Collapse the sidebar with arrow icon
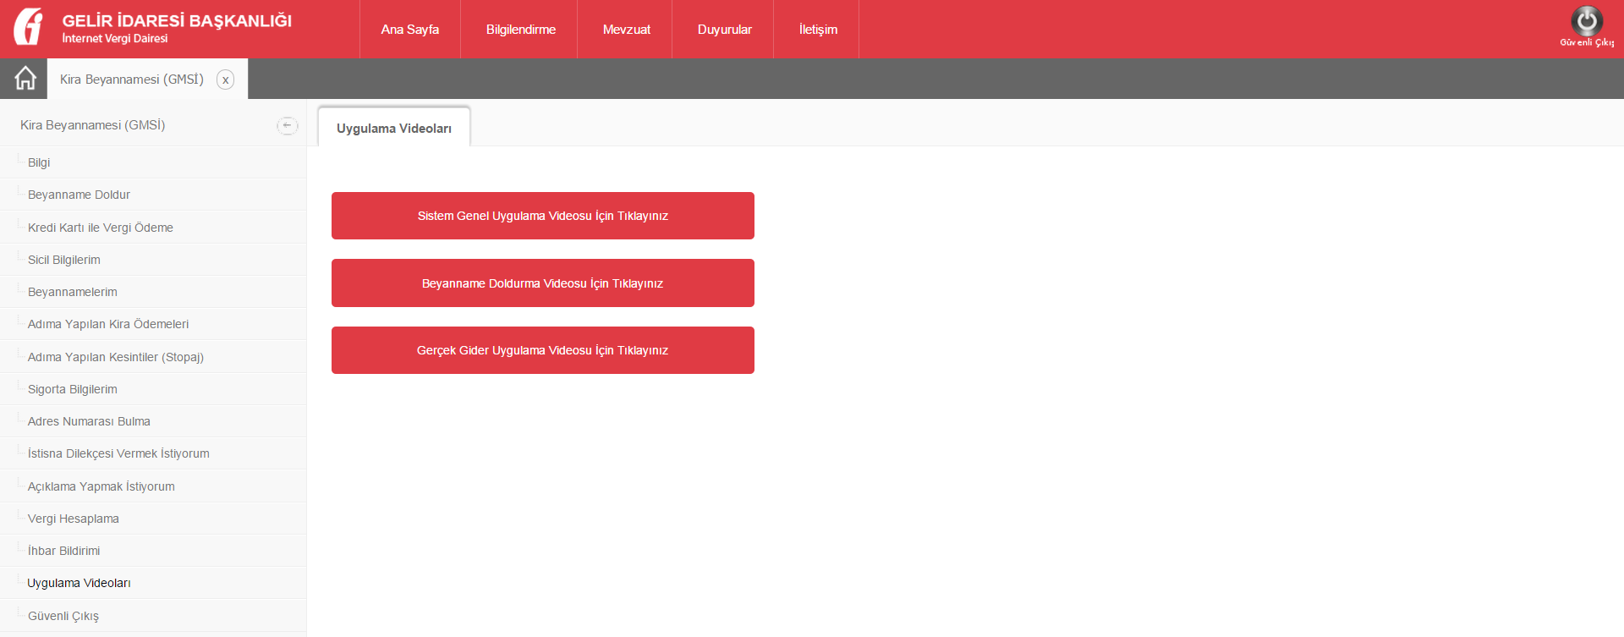Image resolution: width=1624 pixels, height=637 pixels. [x=288, y=125]
